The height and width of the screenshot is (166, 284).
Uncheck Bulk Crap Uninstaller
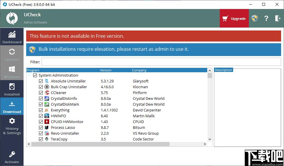click(x=41, y=87)
